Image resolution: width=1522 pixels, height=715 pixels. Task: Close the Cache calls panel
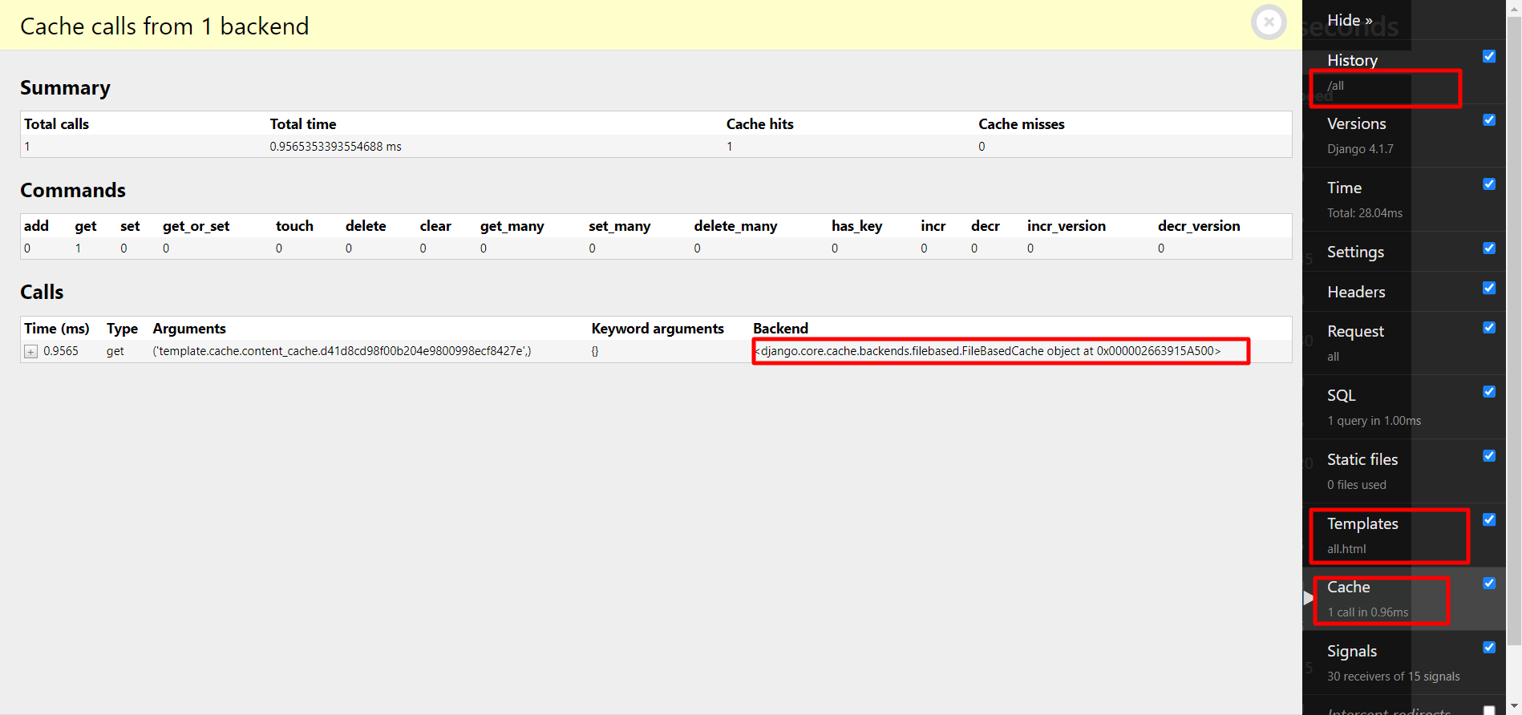(x=1269, y=22)
